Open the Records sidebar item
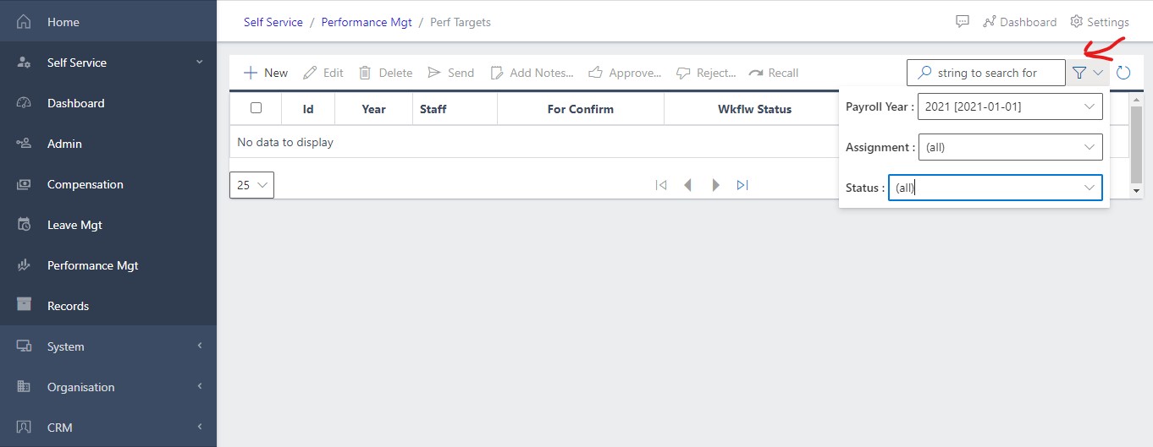1153x447 pixels. tap(108, 306)
